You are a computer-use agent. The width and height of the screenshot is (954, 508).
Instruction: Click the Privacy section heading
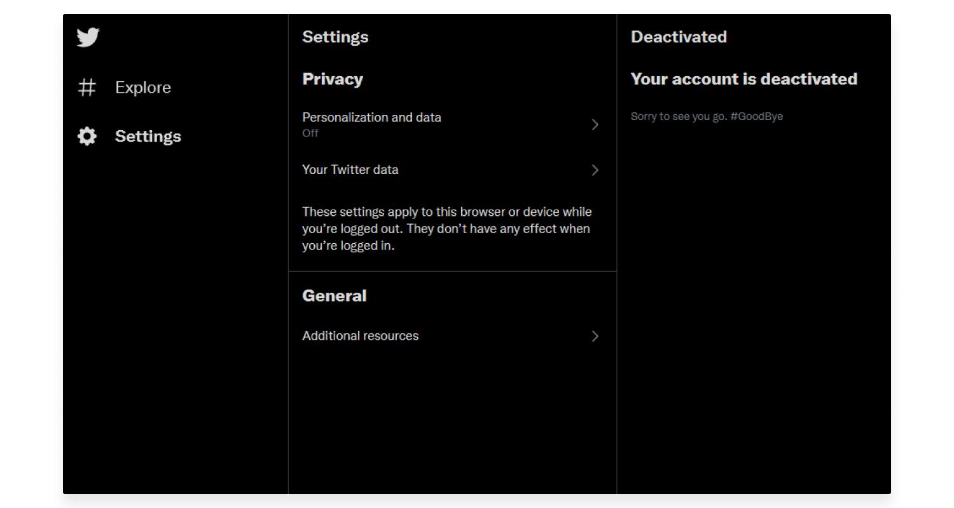tap(333, 79)
